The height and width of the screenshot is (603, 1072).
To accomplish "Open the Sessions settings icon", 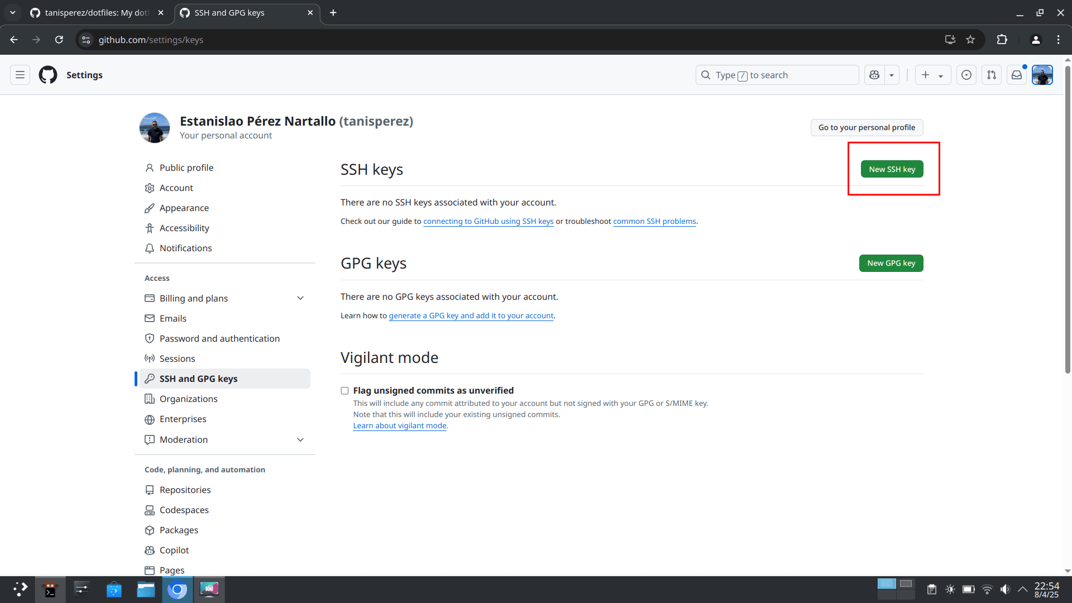I will pyautogui.click(x=150, y=358).
